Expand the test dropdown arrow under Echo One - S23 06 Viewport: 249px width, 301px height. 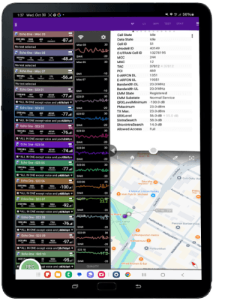point(71,193)
